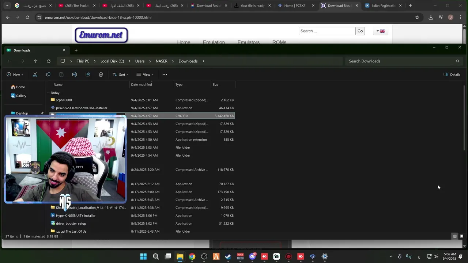Viewport: 468px width, 263px height.
Task: Click the Cut icon in Explorer toolbar
Action: coord(35,75)
